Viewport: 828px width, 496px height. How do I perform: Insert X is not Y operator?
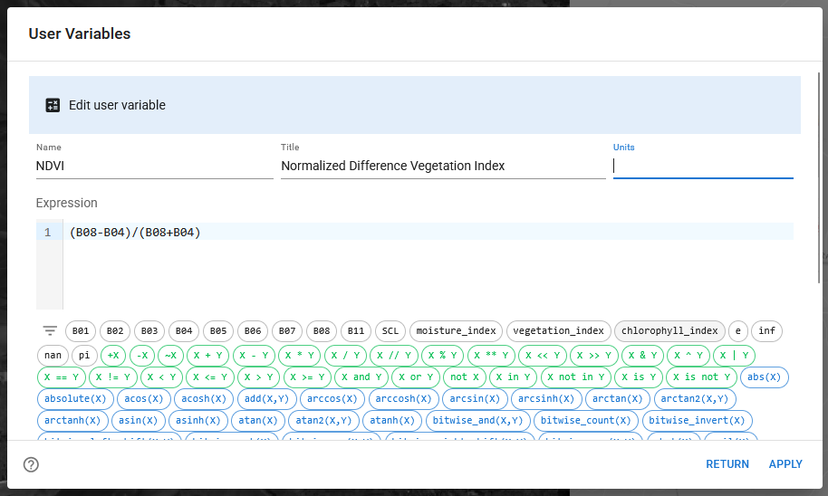pyautogui.click(x=702, y=377)
